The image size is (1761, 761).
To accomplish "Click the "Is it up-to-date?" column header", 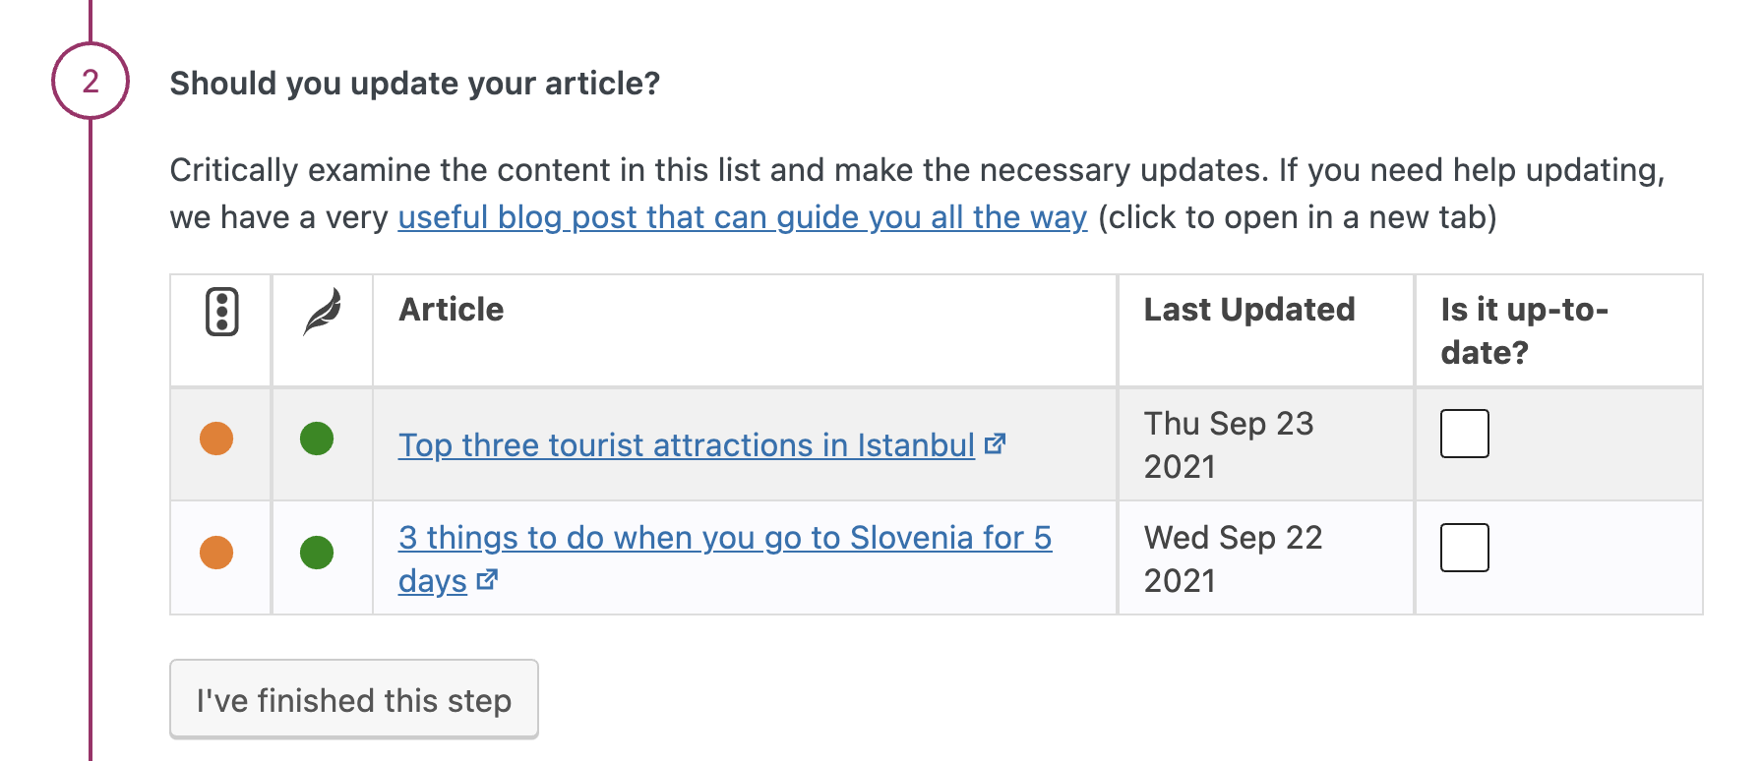I will tap(1524, 330).
